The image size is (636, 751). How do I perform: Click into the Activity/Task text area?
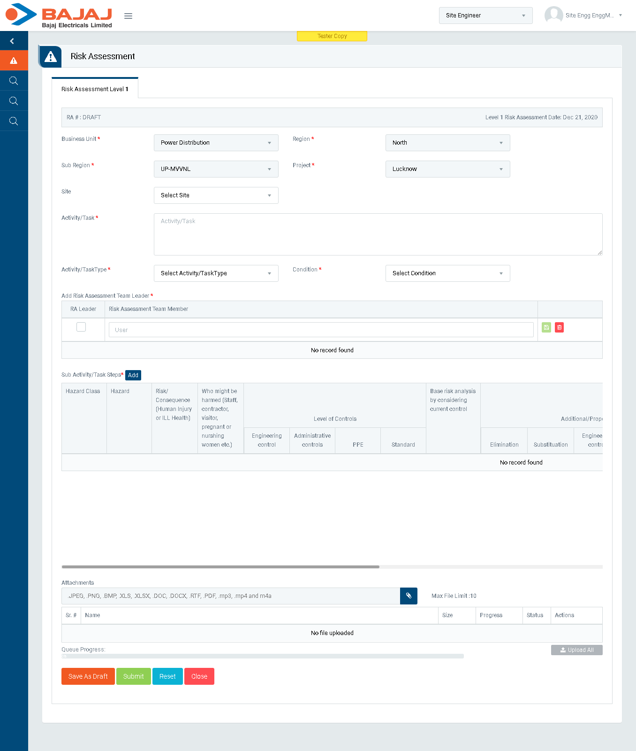click(x=378, y=234)
